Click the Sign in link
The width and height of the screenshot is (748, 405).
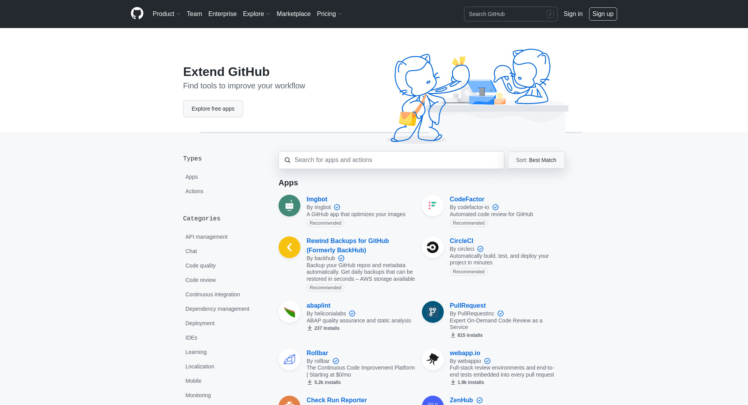click(573, 14)
